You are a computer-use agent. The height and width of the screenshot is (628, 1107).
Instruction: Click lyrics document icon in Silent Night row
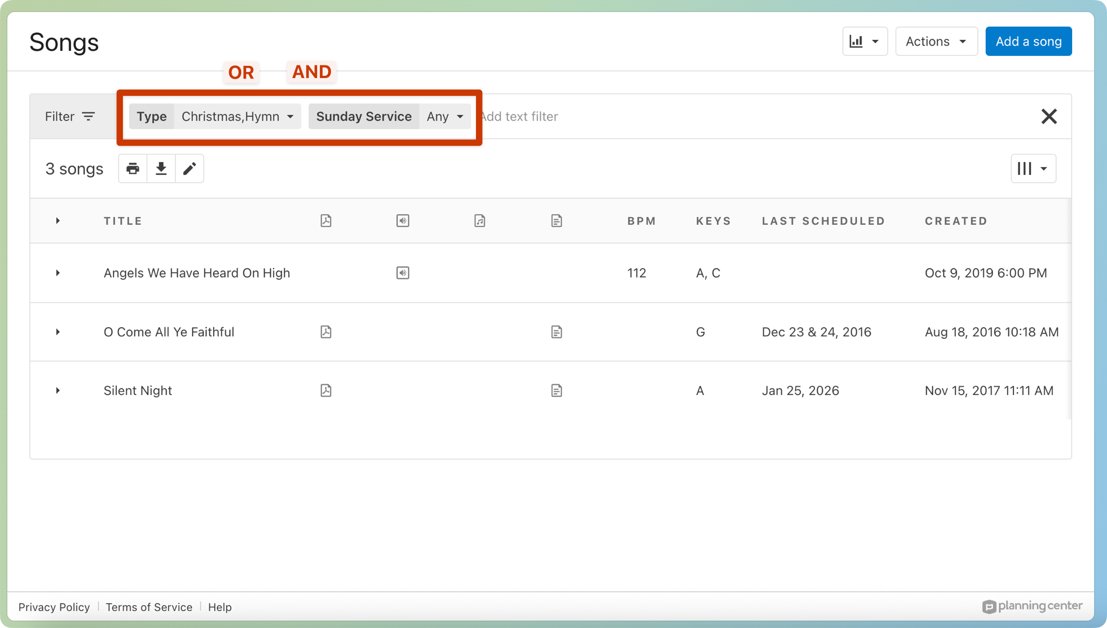click(x=556, y=390)
